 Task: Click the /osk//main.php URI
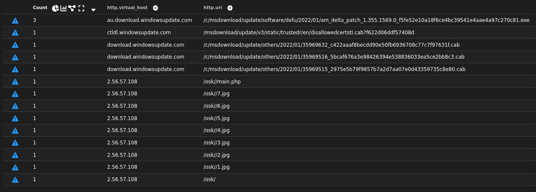tap(222, 82)
